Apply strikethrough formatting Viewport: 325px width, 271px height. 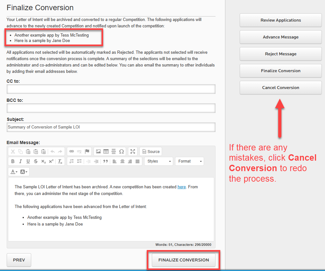pos(35,161)
